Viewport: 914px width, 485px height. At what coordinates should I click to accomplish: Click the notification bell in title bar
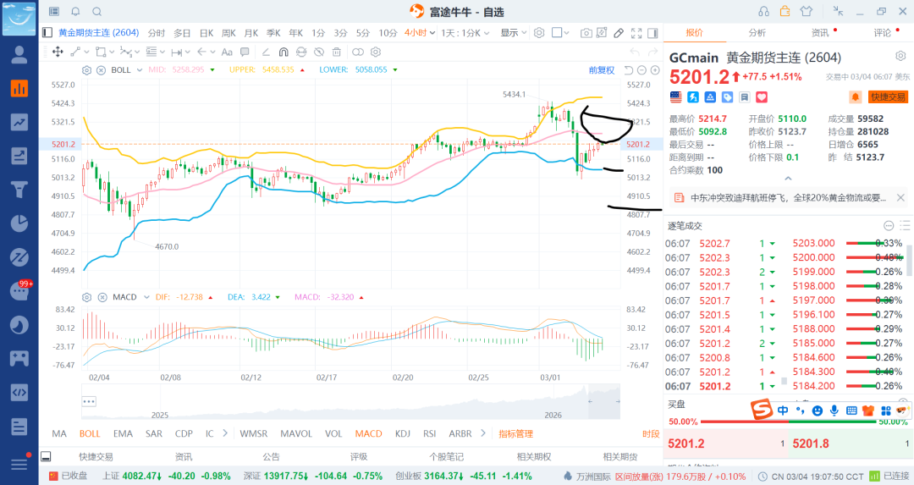click(76, 12)
